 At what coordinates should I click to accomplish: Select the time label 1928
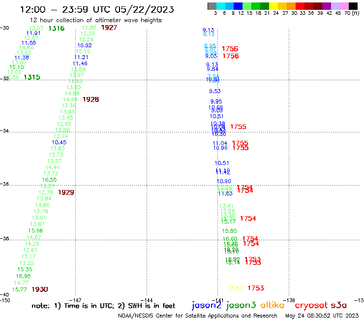91,99
